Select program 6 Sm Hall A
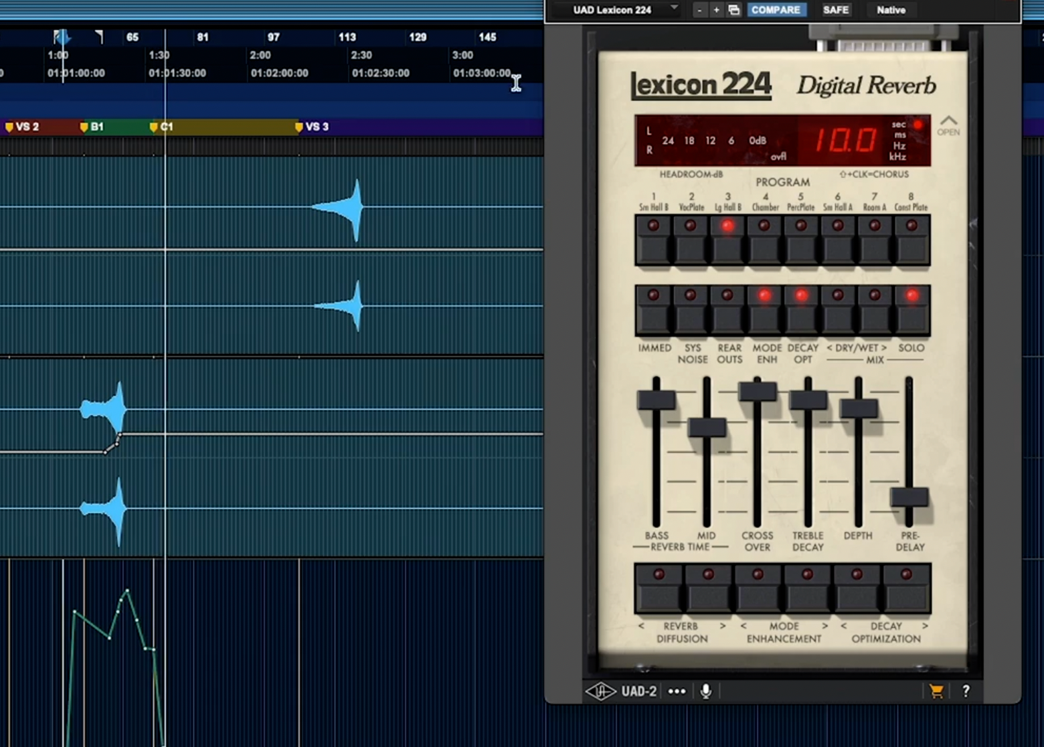This screenshot has width=1044, height=747. pos(838,242)
